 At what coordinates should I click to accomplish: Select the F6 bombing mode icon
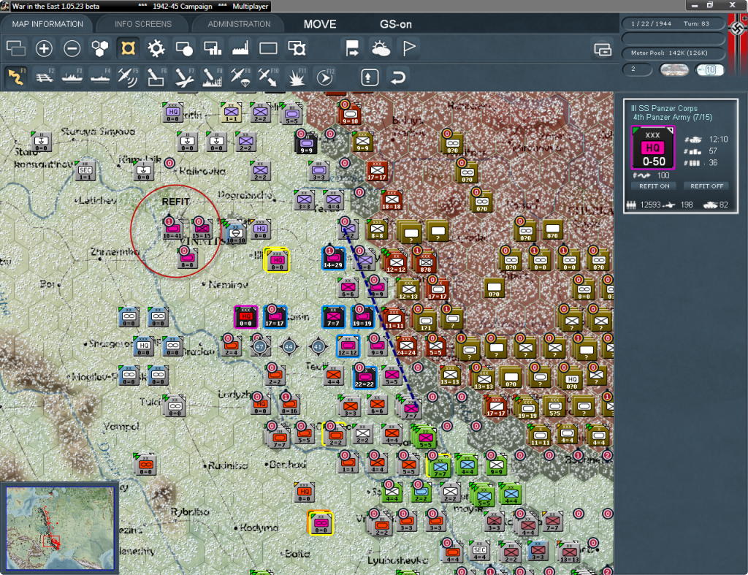156,77
